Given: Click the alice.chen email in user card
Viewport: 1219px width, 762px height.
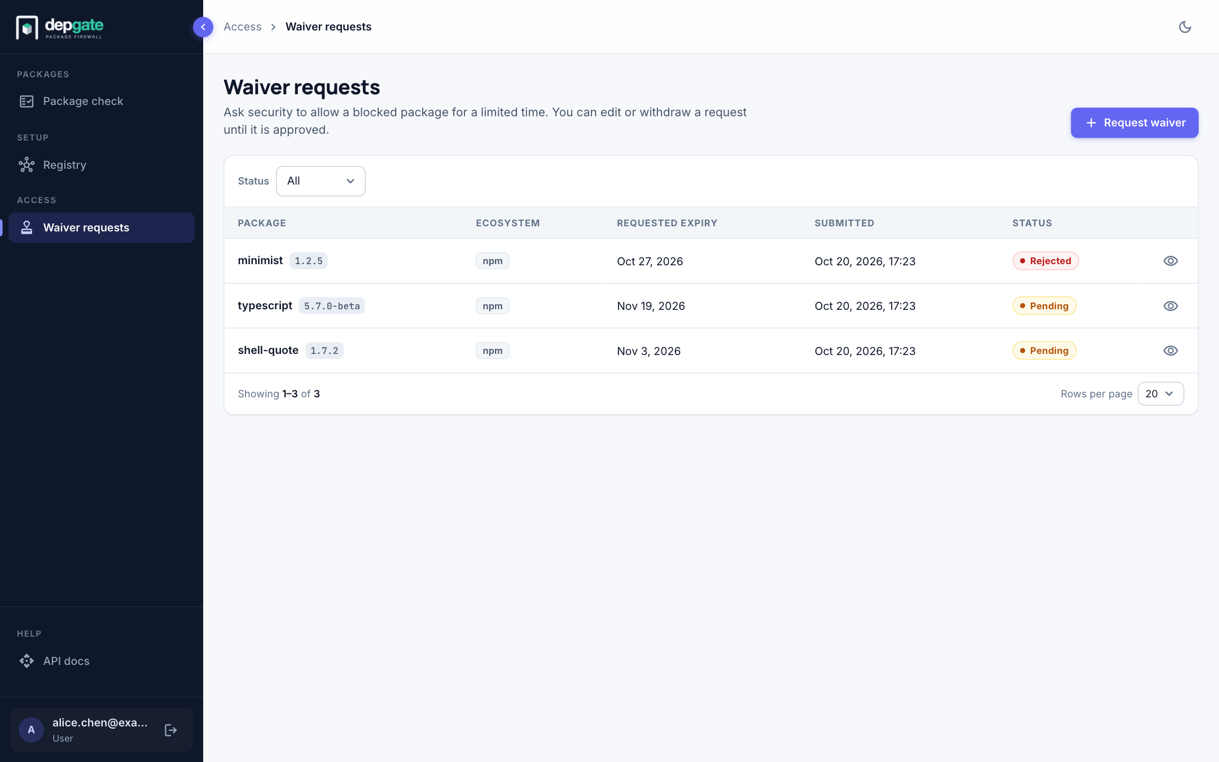Looking at the screenshot, I should (x=100, y=722).
